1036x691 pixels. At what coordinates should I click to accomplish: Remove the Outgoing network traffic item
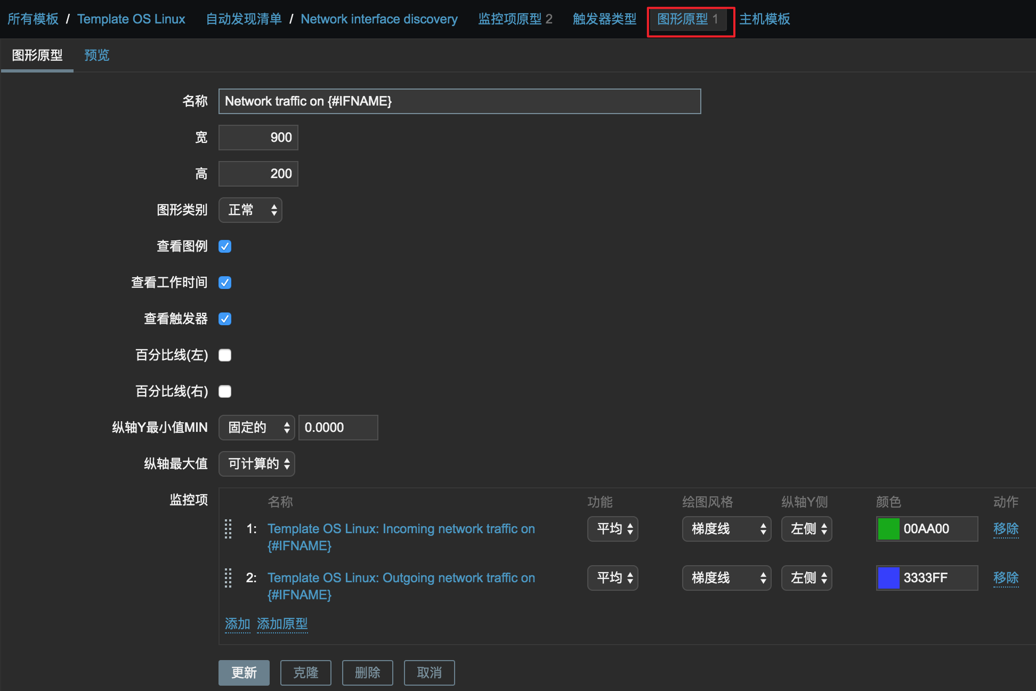pyautogui.click(x=1005, y=578)
